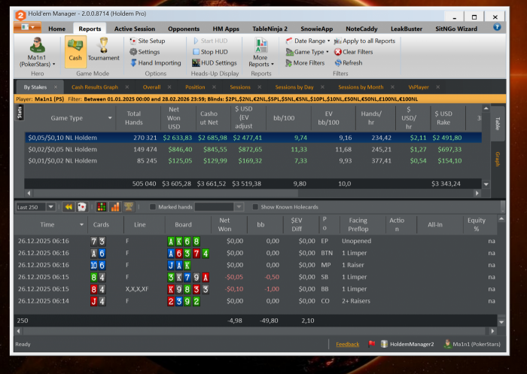This screenshot has width=527, height=374.
Task: Open Date Range filter dropdown
Action: (308, 41)
